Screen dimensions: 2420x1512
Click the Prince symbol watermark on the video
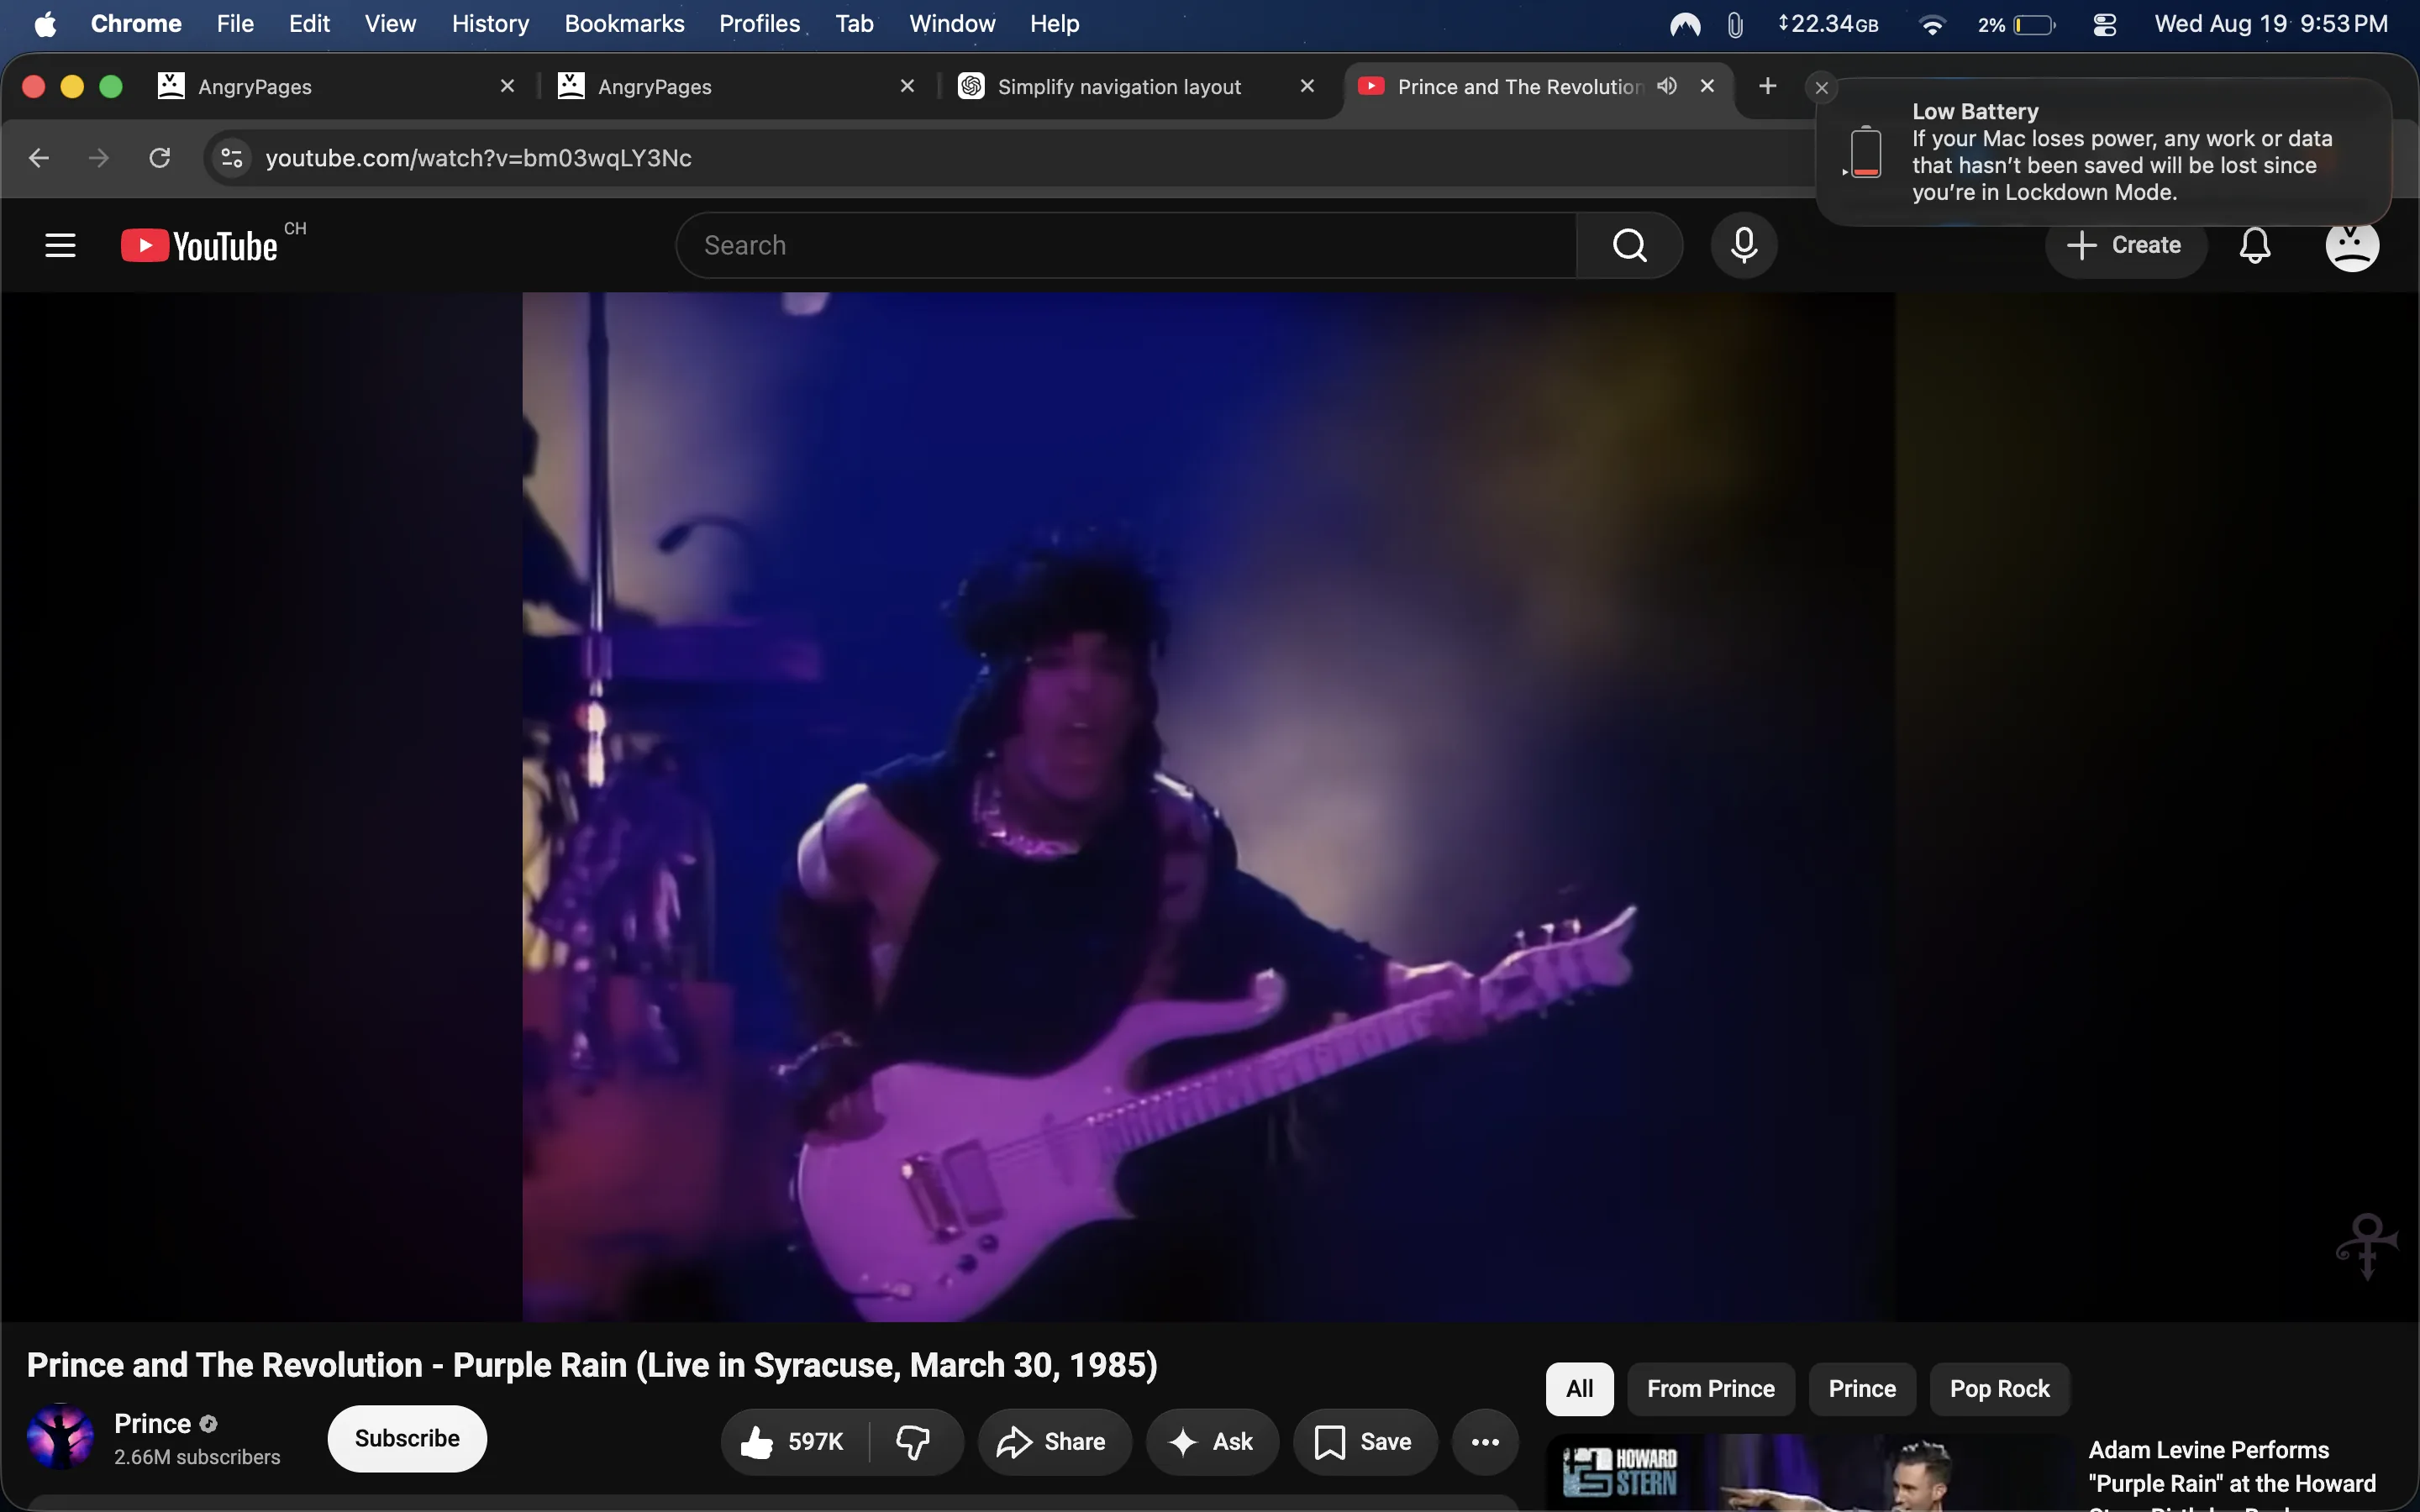(x=2366, y=1246)
